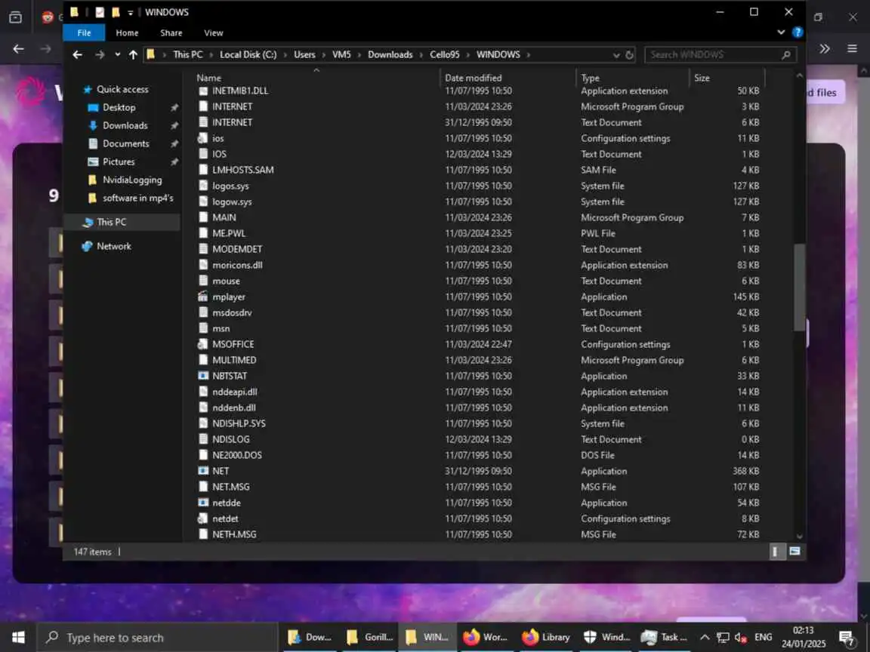This screenshot has width=870, height=652.
Task: Select ME.PWL file
Action: pyautogui.click(x=229, y=233)
